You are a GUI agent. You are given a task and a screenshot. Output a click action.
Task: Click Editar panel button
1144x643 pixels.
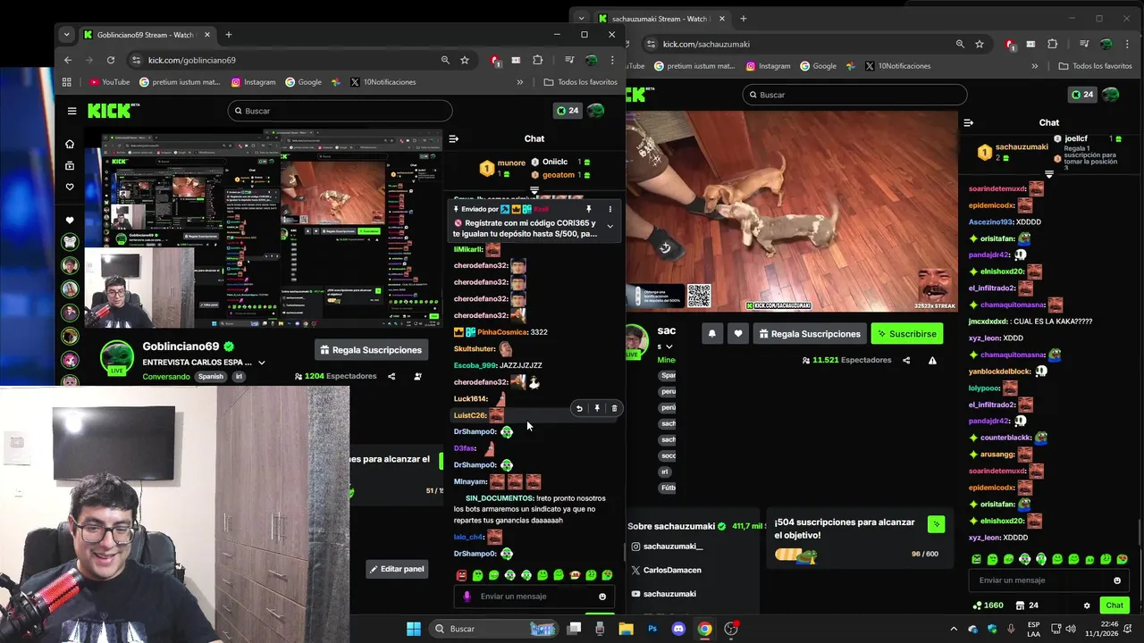[397, 569]
